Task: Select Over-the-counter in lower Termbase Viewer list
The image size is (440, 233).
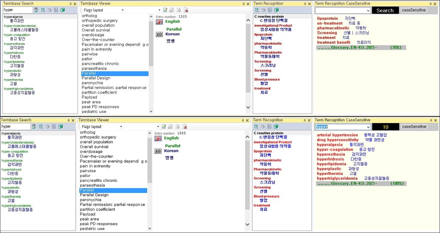Action: coord(96,156)
